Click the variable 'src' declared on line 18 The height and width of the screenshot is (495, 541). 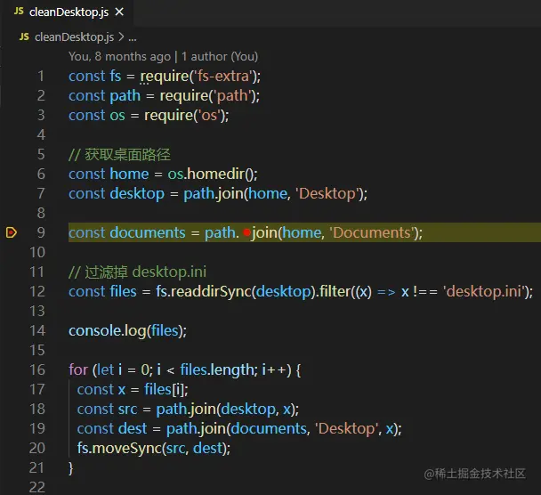tap(127, 410)
